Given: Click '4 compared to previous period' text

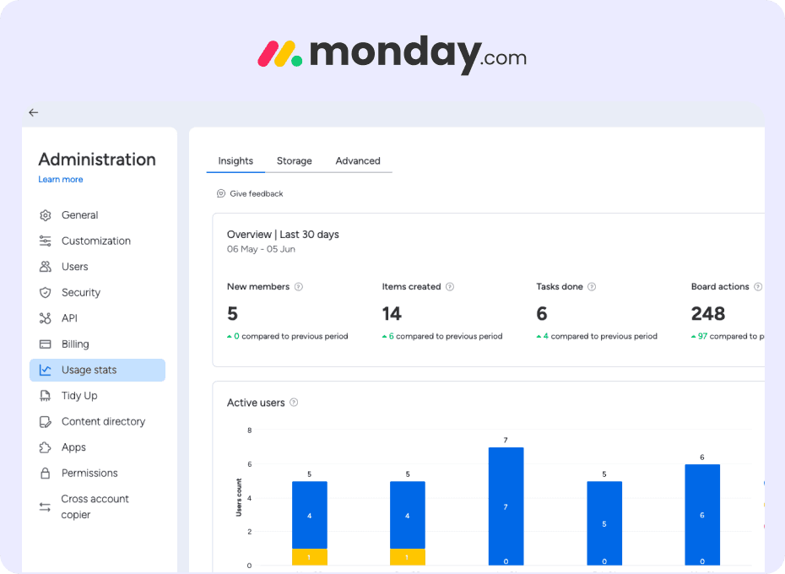Looking at the screenshot, I should (600, 336).
